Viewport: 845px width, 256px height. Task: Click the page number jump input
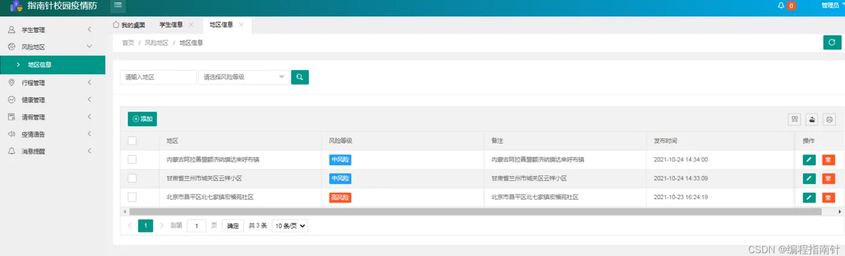pyautogui.click(x=197, y=226)
